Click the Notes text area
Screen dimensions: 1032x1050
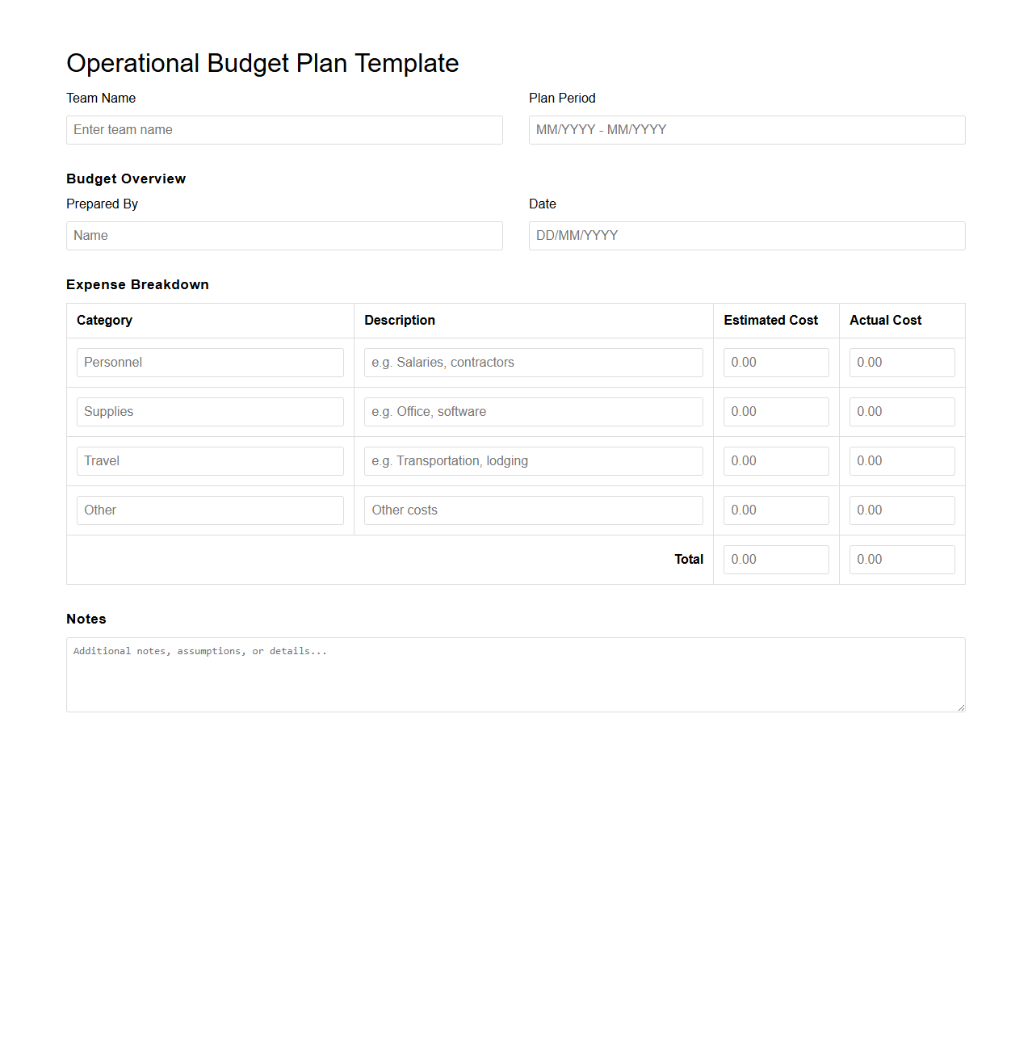point(516,674)
